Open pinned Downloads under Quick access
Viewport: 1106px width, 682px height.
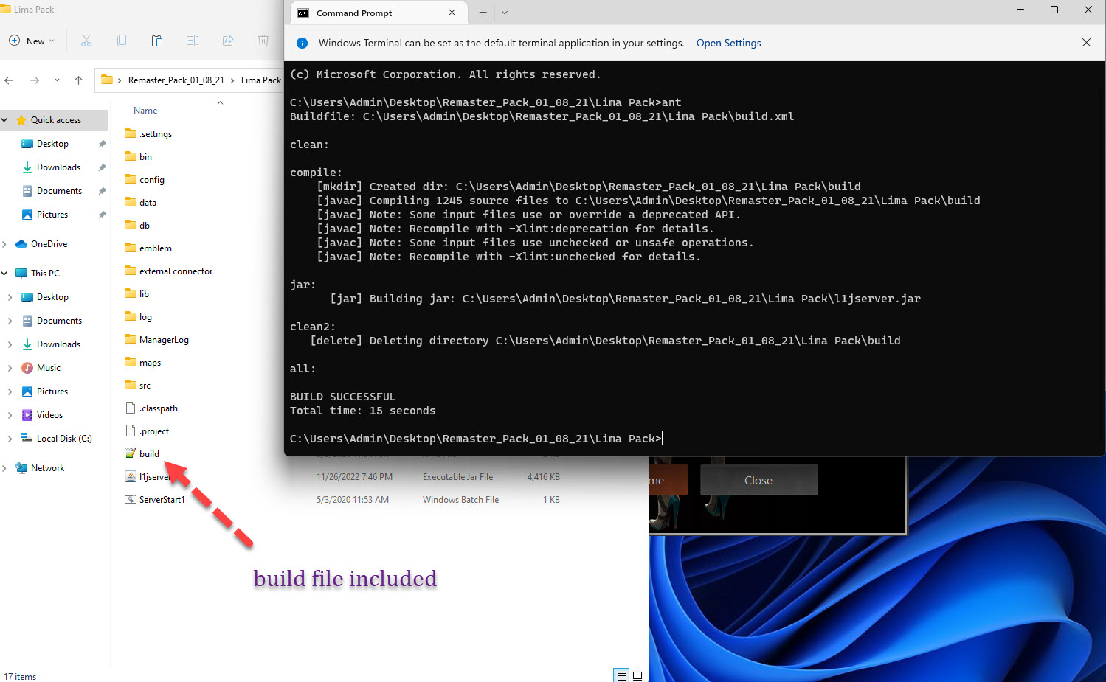point(58,167)
